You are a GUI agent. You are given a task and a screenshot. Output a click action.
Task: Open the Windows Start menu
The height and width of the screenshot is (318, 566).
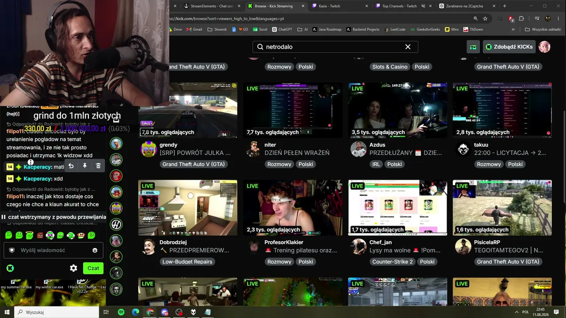coord(7,312)
